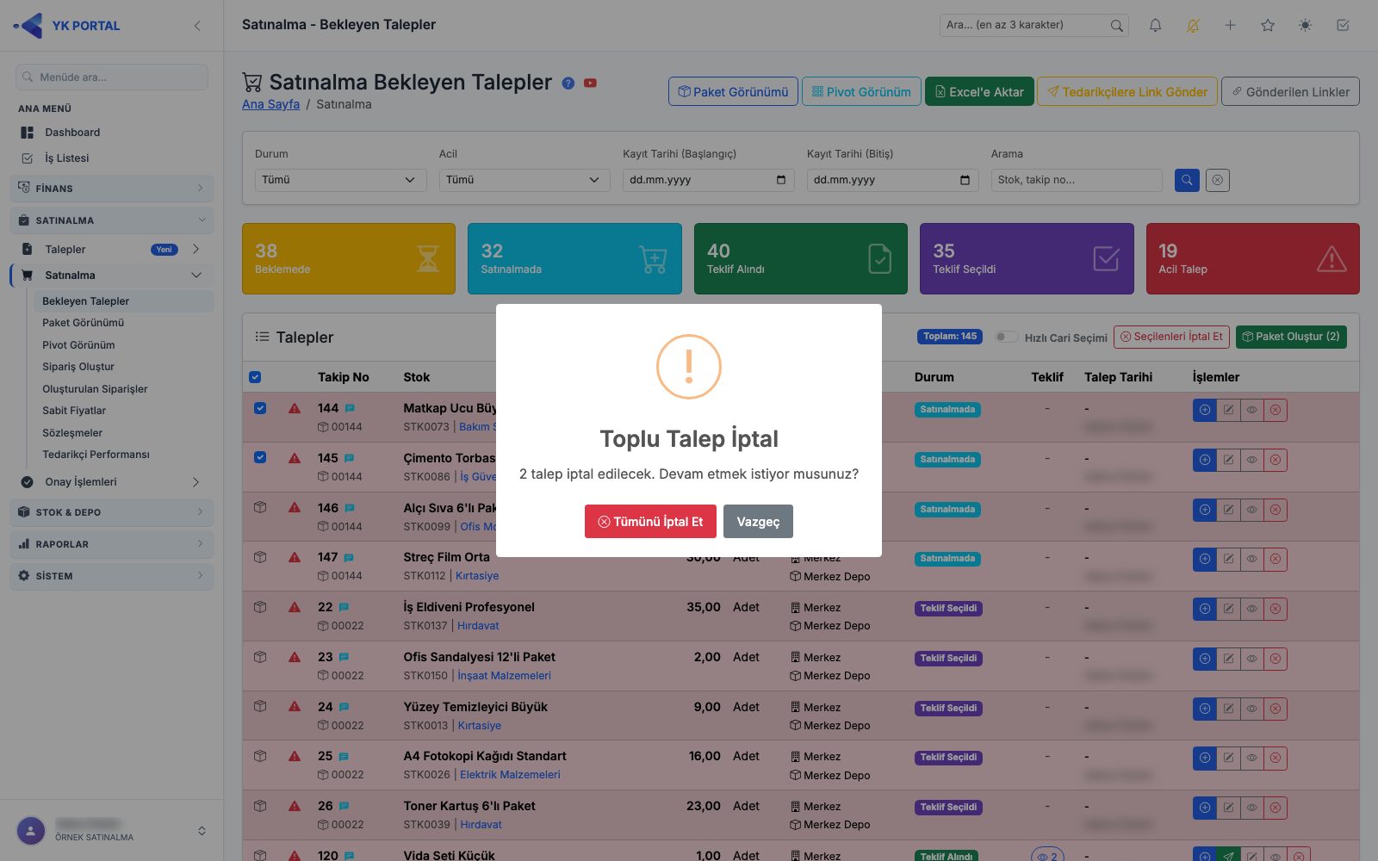The width and height of the screenshot is (1378, 861).
Task: Collapse sidebar with chevron arrow
Action: (x=197, y=26)
